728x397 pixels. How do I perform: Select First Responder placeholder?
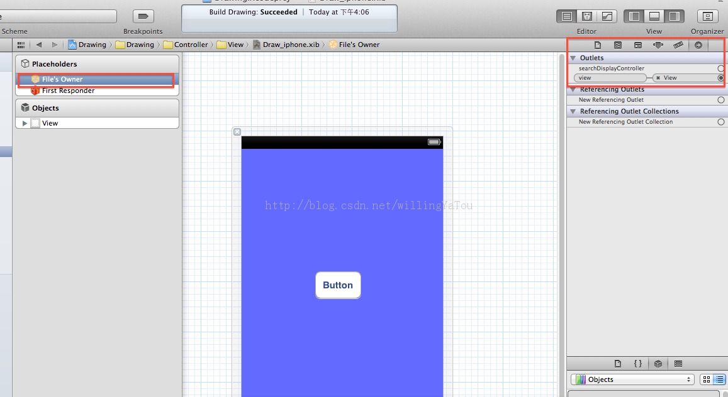68,90
